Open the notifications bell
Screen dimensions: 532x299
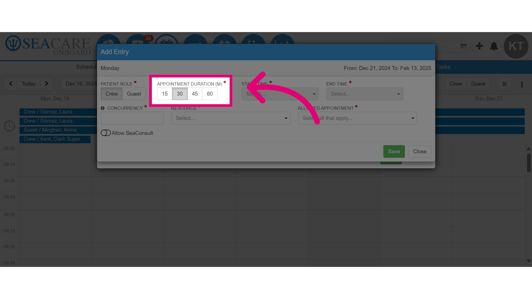point(494,46)
